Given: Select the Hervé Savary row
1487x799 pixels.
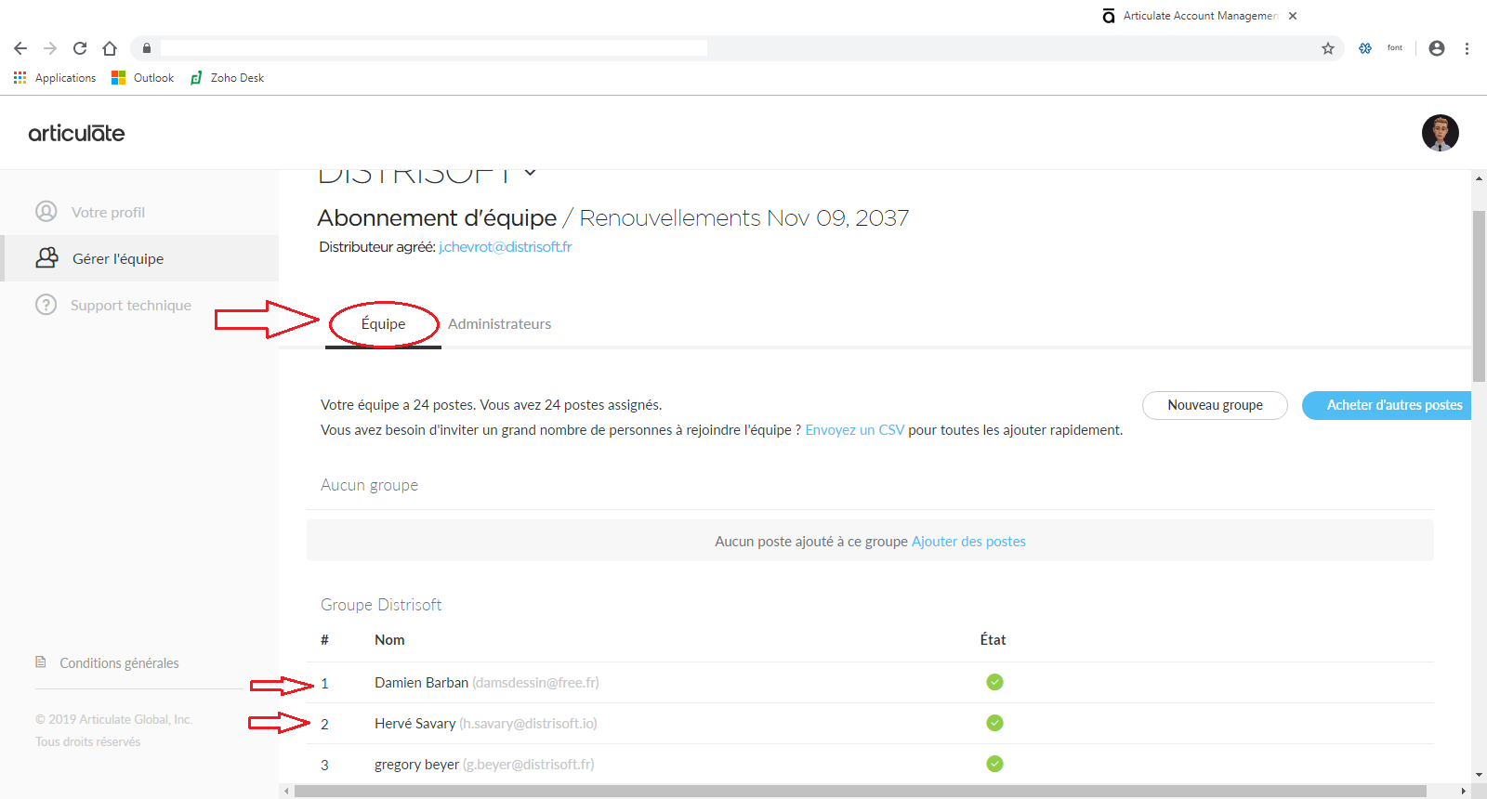Looking at the screenshot, I should click(870, 724).
